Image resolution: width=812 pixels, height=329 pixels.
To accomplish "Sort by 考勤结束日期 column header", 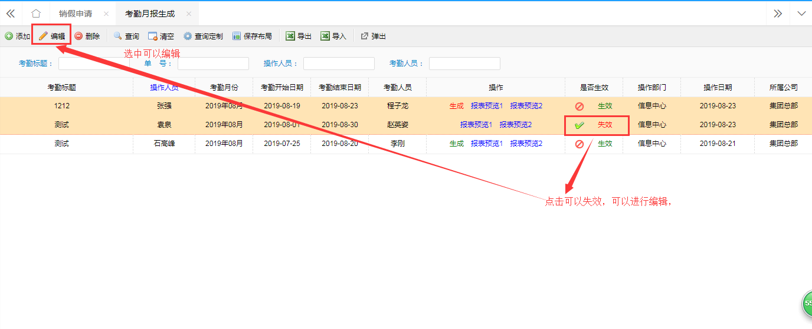I will pos(340,87).
